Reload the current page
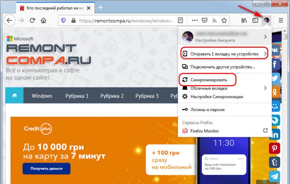 [x=32, y=20]
